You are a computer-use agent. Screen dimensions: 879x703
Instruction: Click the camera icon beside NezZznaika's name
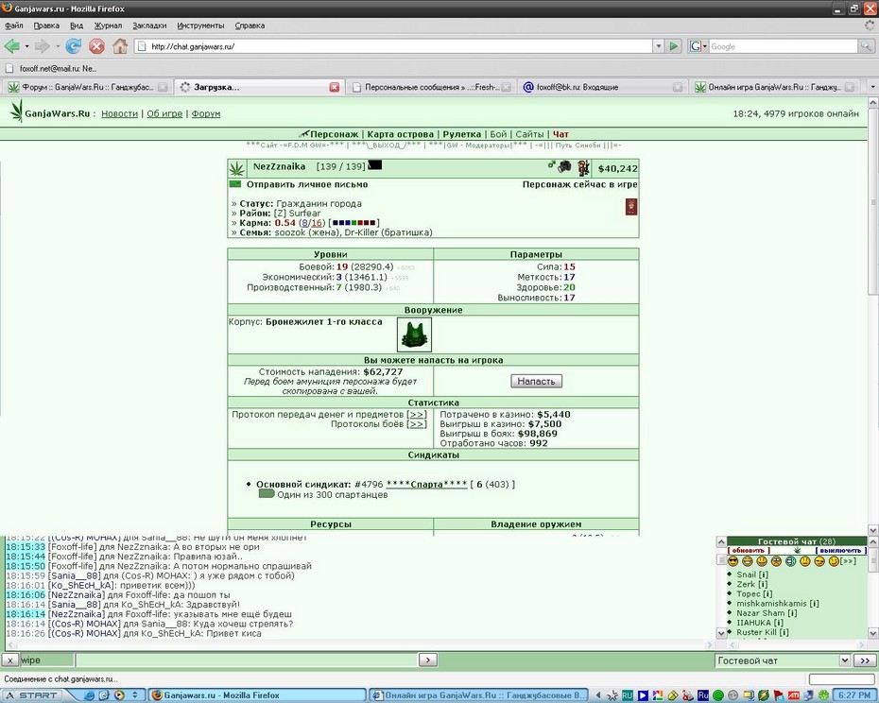click(x=564, y=166)
